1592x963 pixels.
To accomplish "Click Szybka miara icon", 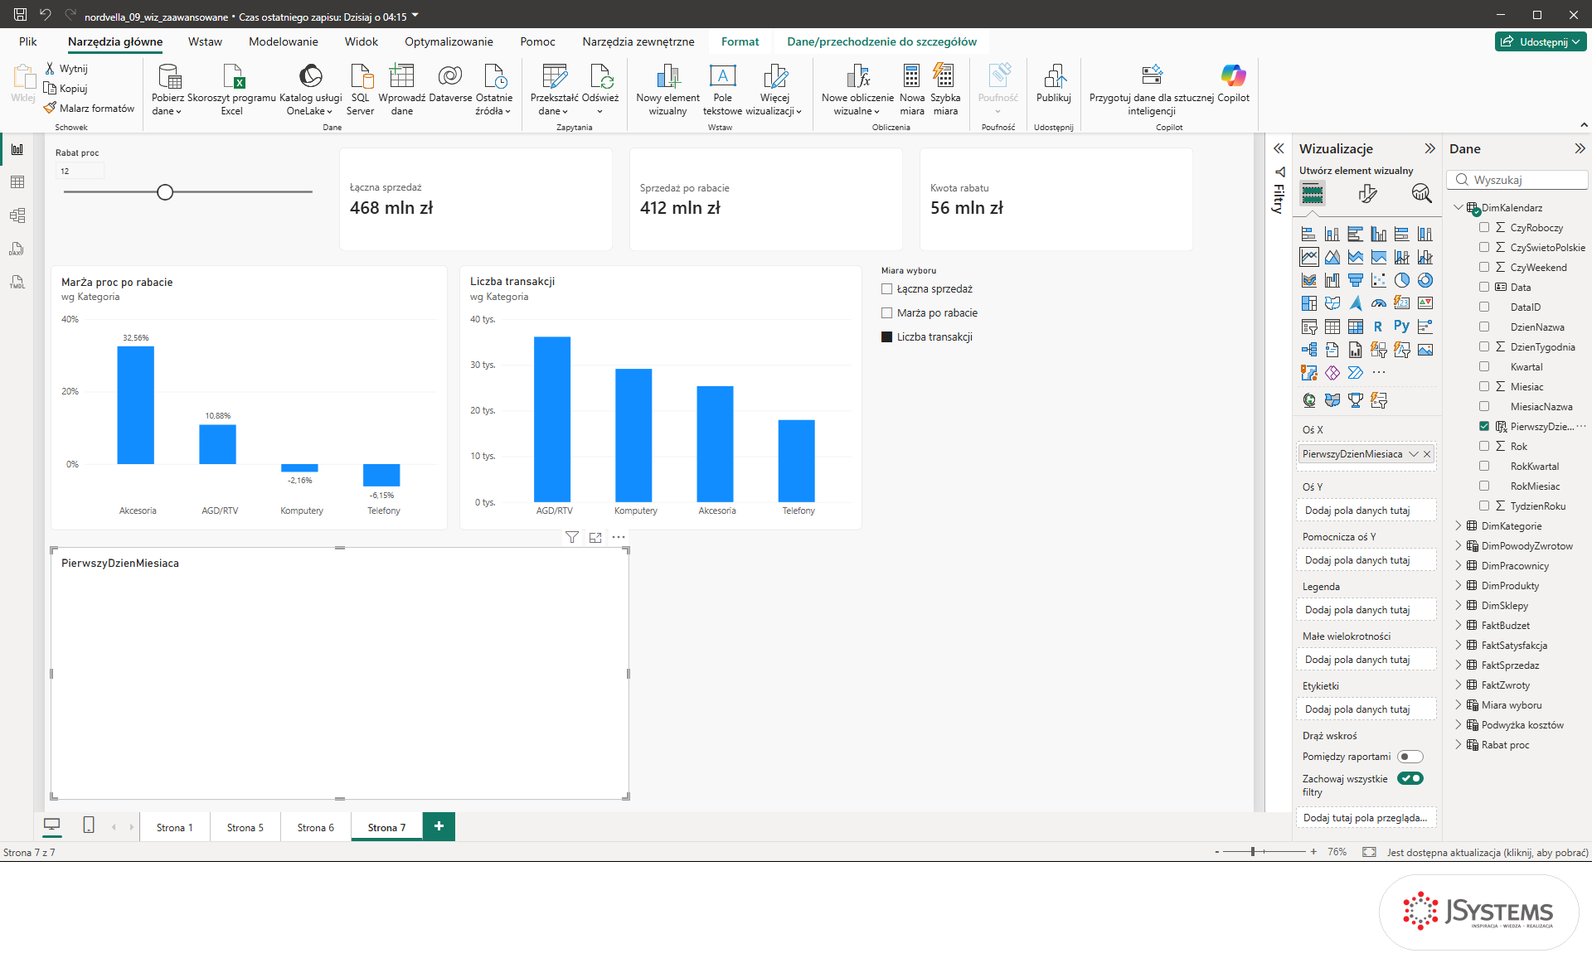I will pos(944,90).
